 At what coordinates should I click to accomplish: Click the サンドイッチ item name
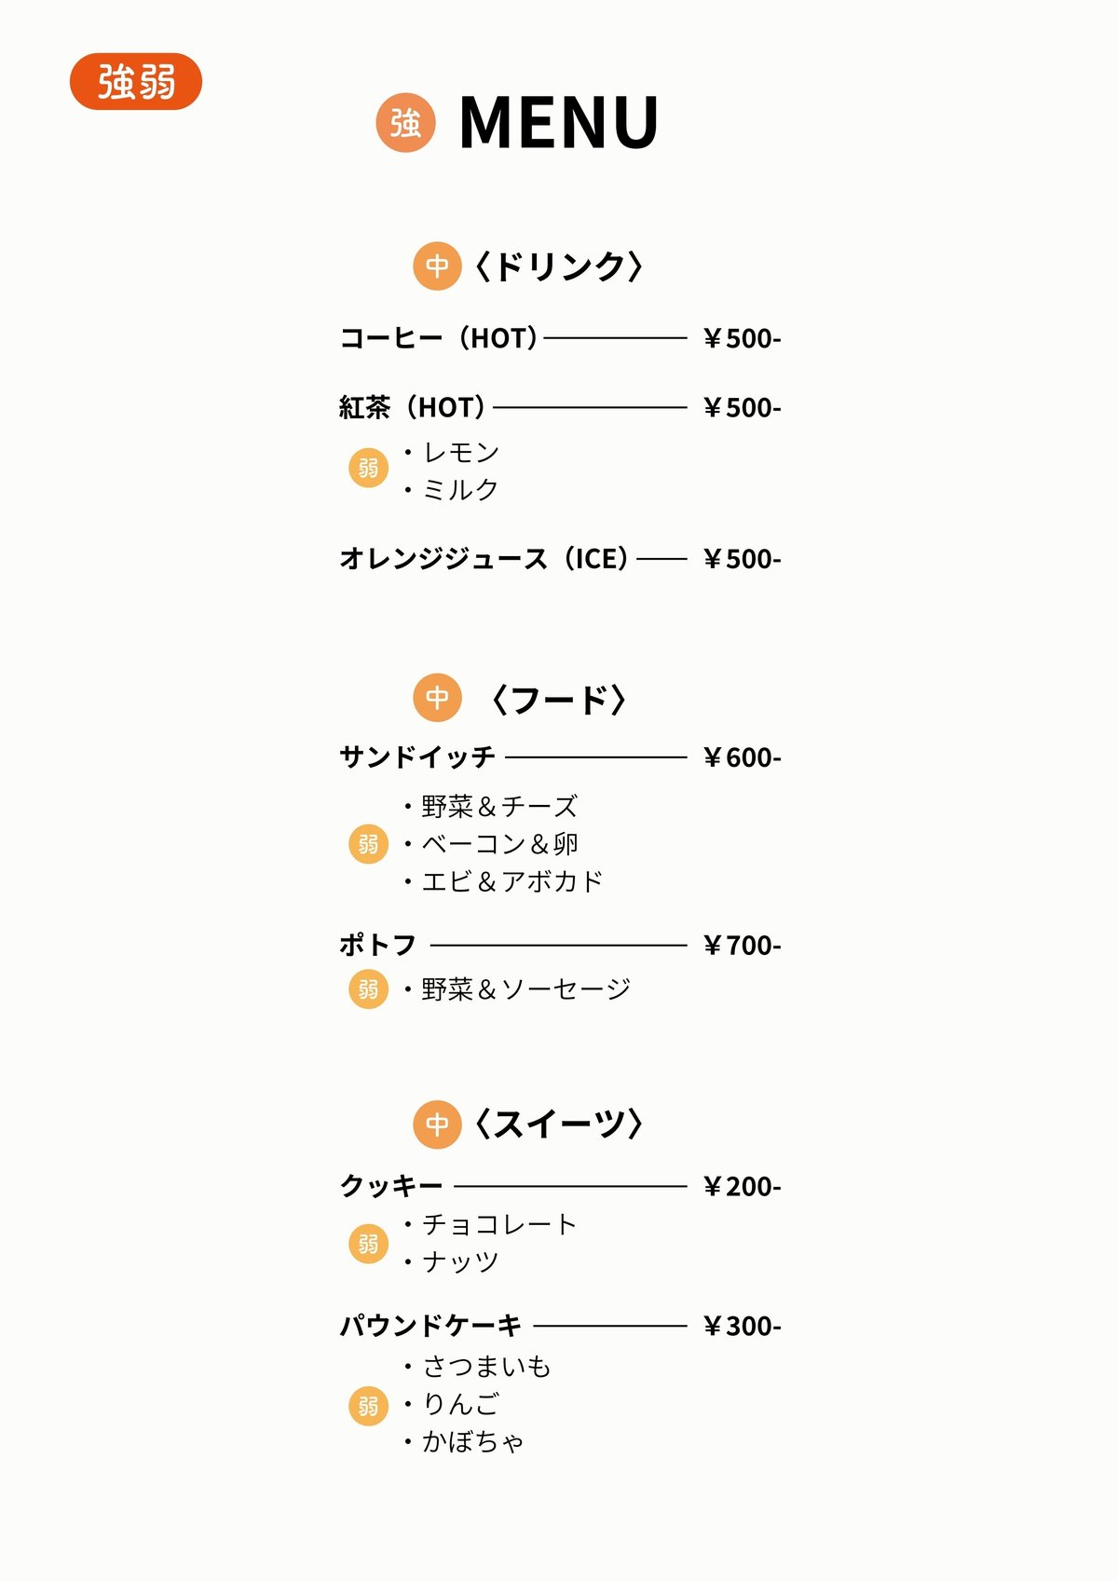pos(417,757)
